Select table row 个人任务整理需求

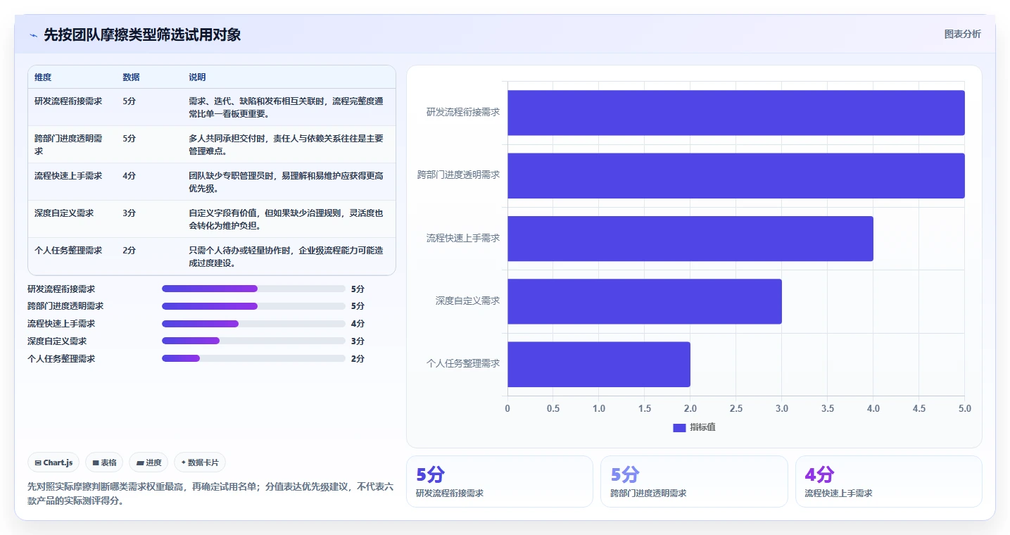click(212, 256)
